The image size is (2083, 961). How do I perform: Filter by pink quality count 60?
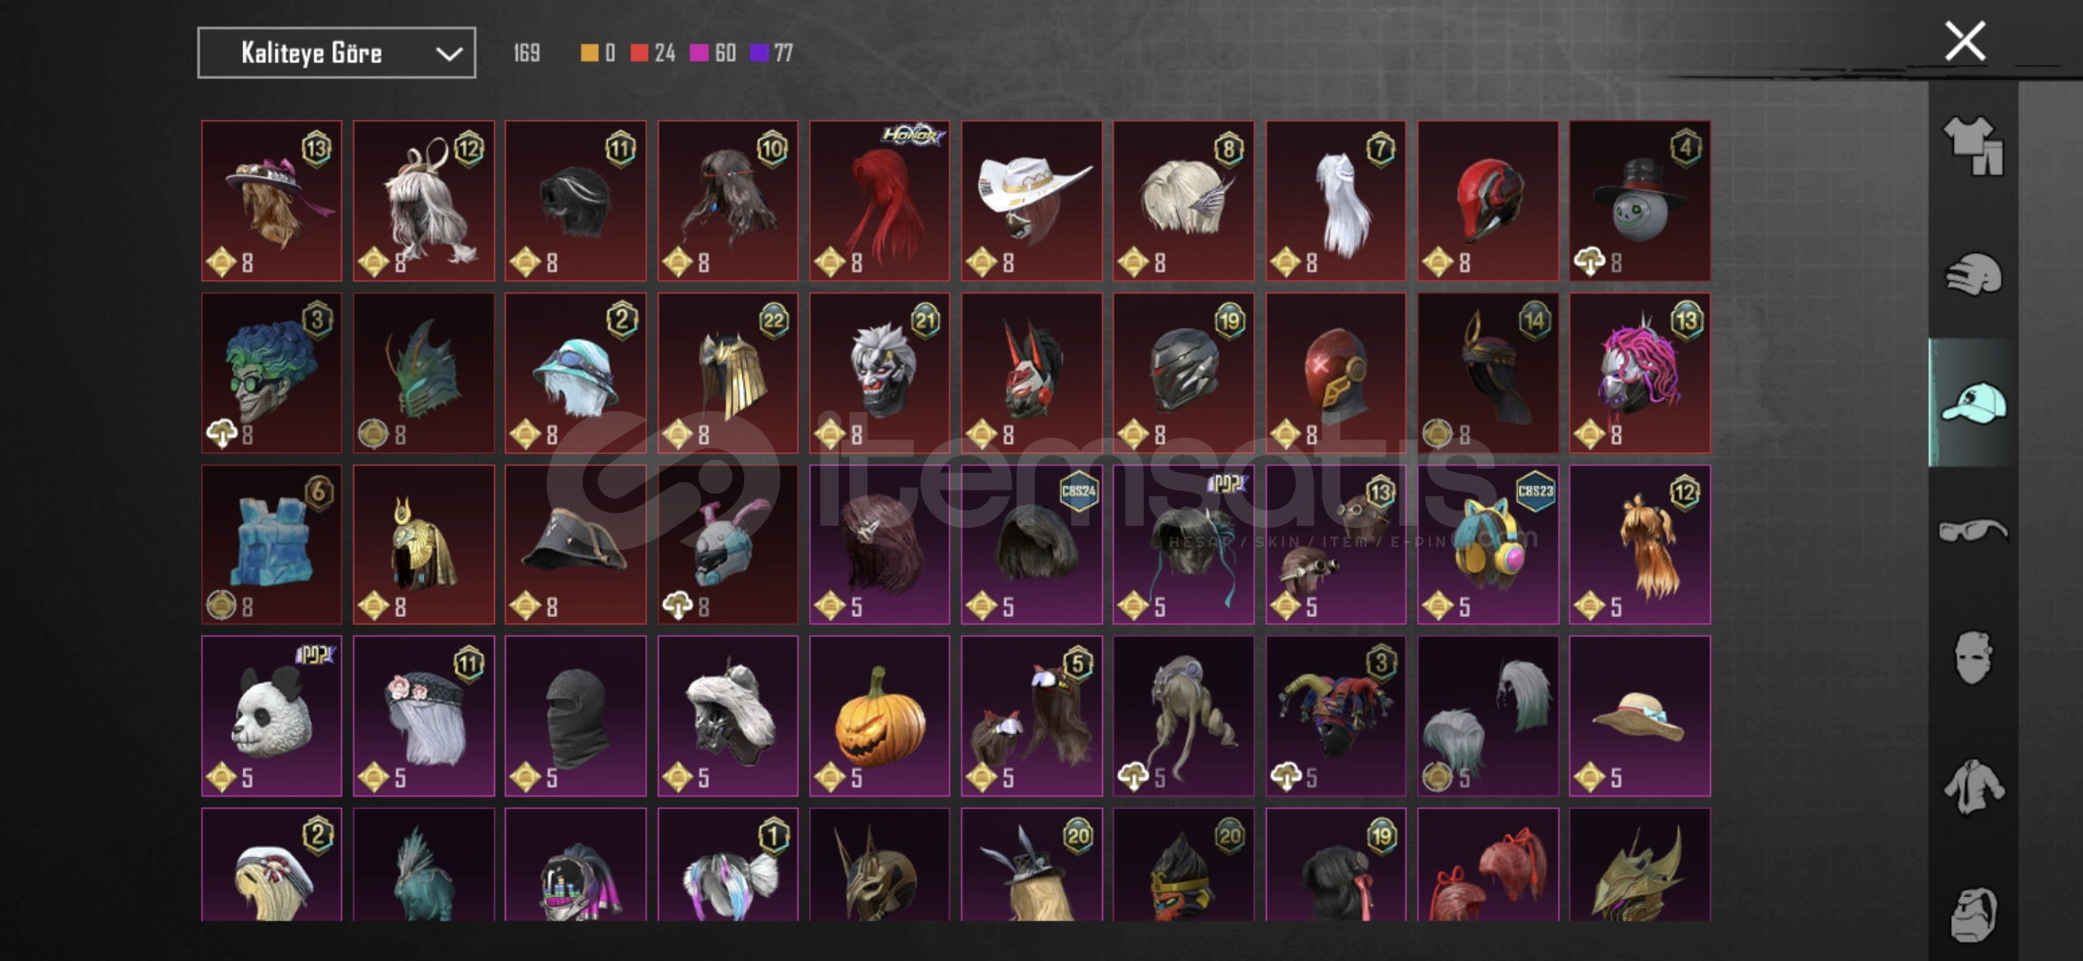(713, 53)
